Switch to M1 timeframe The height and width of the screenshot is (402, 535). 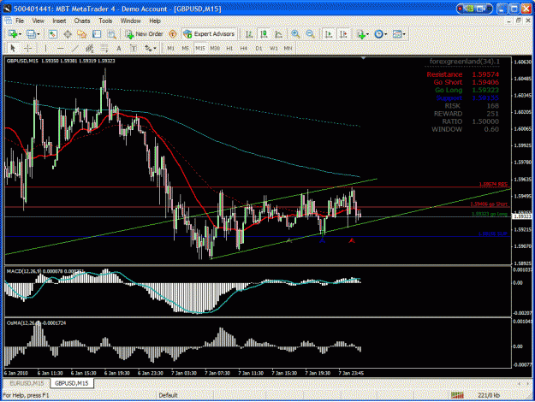tap(170, 49)
